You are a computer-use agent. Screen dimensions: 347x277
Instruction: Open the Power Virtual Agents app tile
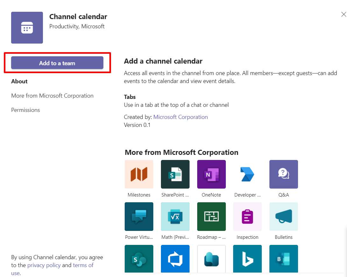coord(139,217)
